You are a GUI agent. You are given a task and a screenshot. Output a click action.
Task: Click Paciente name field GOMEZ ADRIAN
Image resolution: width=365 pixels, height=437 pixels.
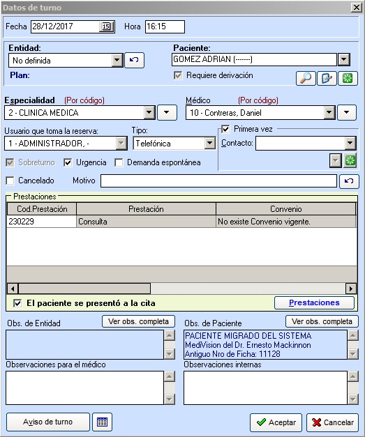coord(254,59)
